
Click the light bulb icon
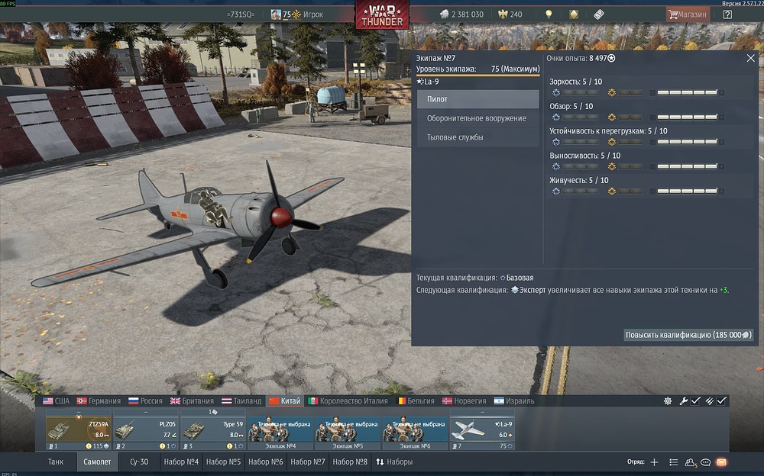coord(549,14)
